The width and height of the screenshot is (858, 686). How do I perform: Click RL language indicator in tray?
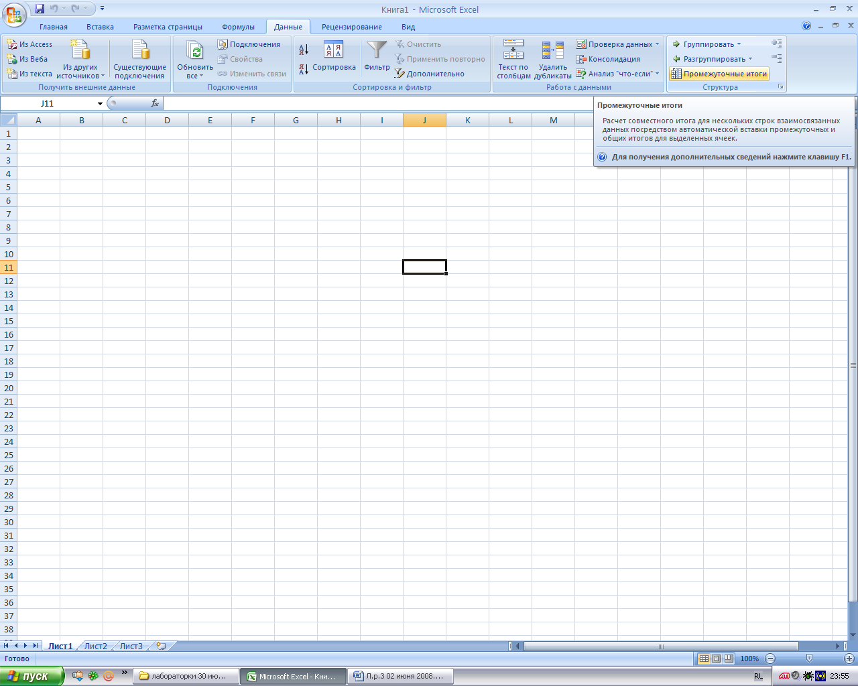[x=758, y=677]
